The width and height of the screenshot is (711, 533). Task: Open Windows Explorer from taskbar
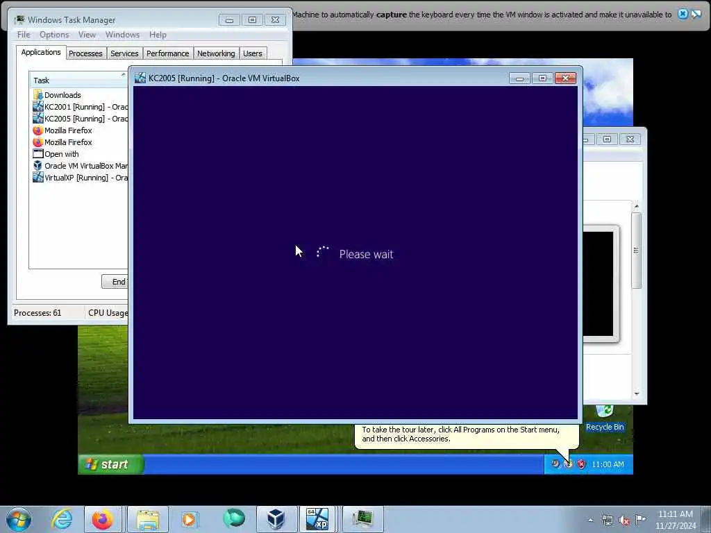pyautogui.click(x=148, y=519)
